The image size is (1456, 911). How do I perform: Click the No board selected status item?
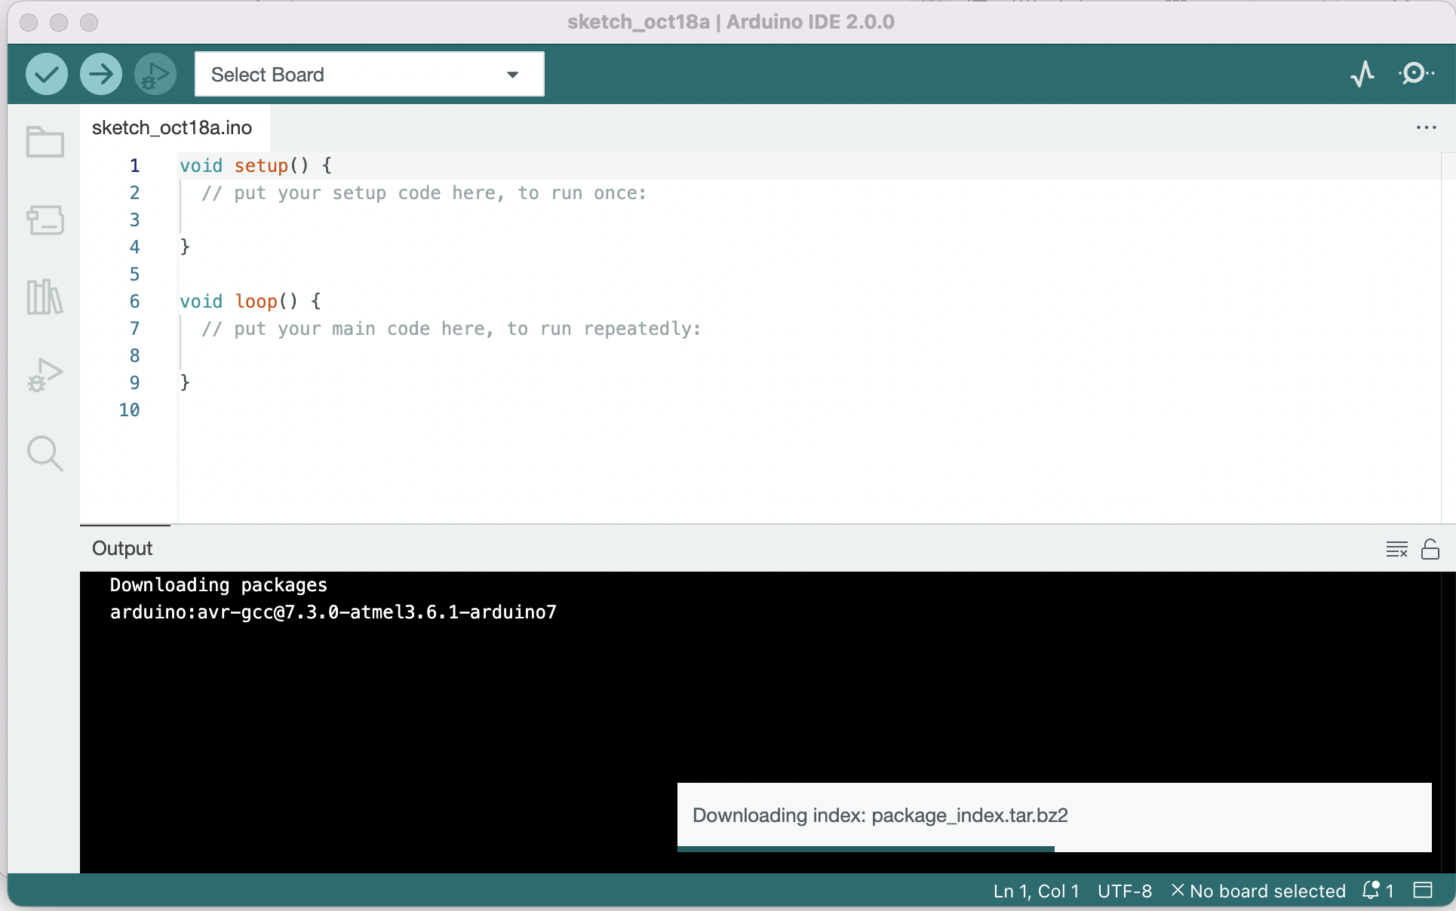click(x=1258, y=891)
